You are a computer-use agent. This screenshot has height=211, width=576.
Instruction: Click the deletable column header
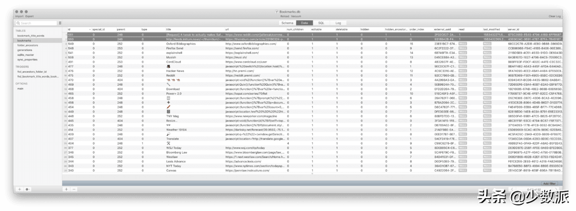341,29
